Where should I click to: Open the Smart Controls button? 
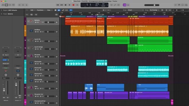click(19, 5)
